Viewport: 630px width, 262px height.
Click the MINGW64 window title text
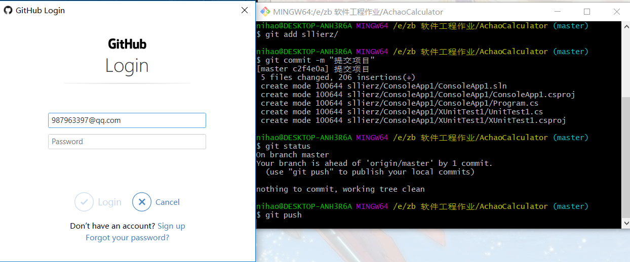tap(358, 12)
